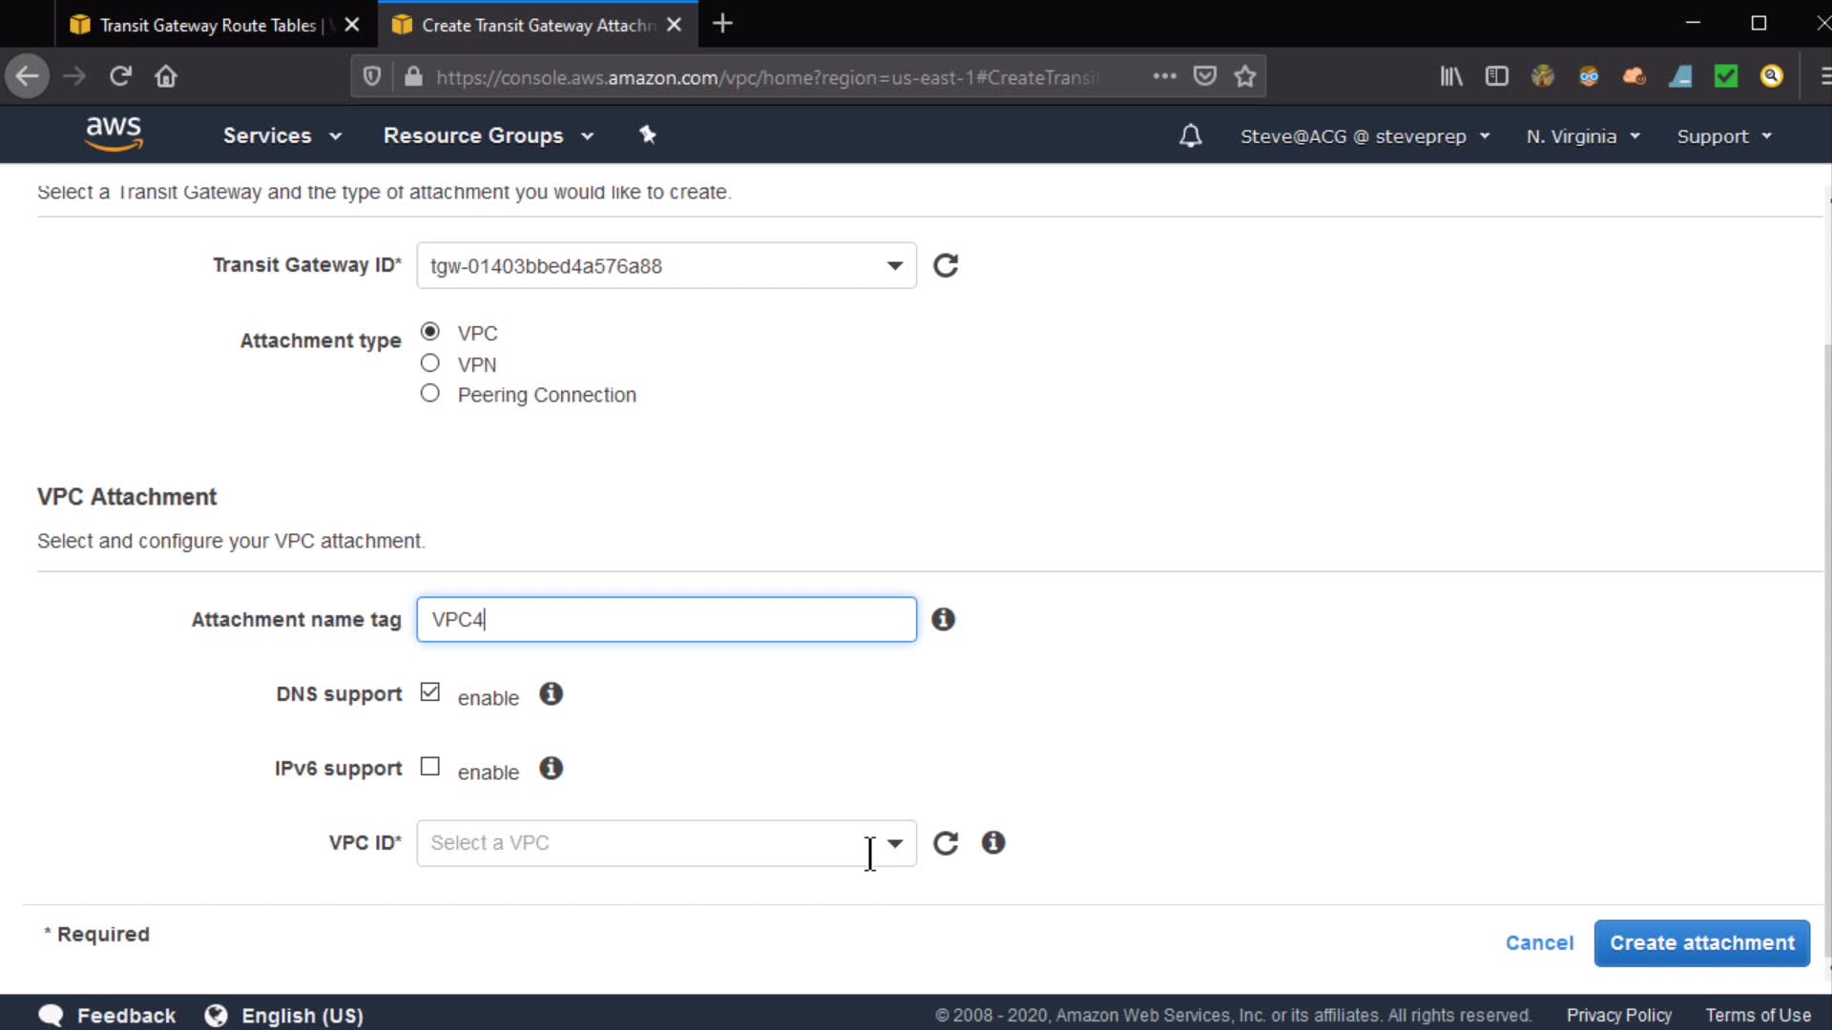This screenshot has width=1832, height=1030.
Task: Click the info icon beside VPC ID
Action: pyautogui.click(x=992, y=842)
